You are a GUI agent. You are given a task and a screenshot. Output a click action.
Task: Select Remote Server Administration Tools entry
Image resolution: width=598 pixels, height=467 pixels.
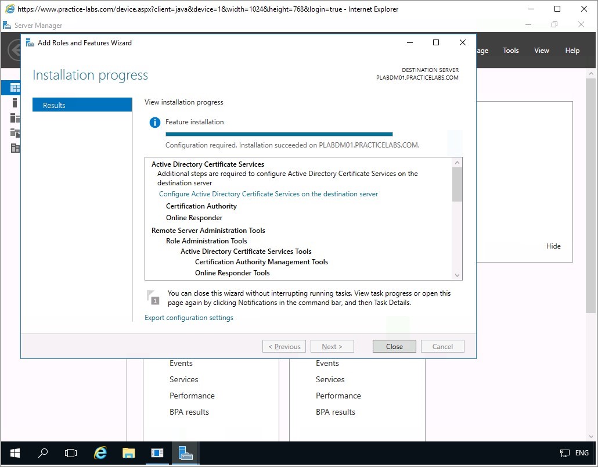pyautogui.click(x=208, y=230)
